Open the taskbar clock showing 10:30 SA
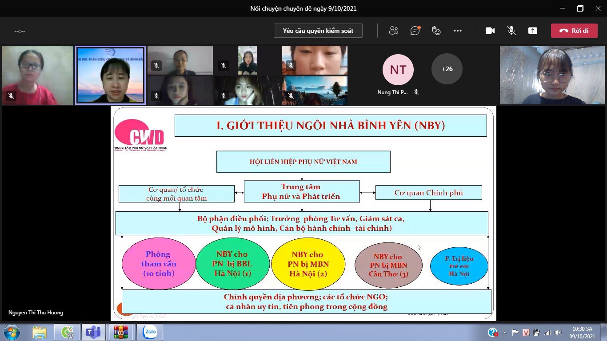This screenshot has width=607, height=341. (582, 333)
